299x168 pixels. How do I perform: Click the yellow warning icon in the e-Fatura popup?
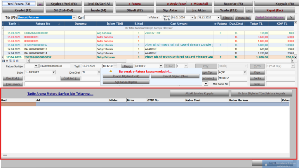pyautogui.click(x=111, y=71)
